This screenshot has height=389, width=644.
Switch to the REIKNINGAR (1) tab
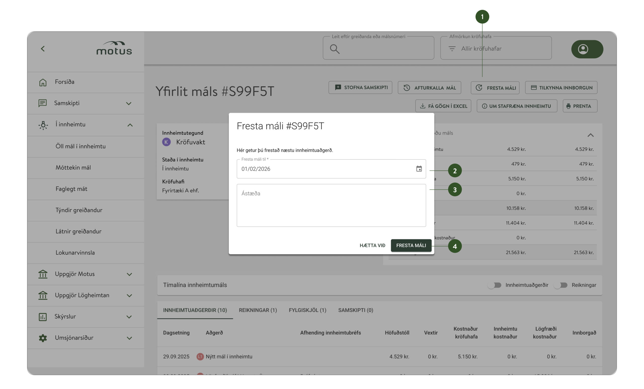coord(258,310)
